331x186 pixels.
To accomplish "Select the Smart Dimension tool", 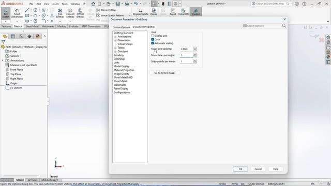I will click(x=17, y=13).
